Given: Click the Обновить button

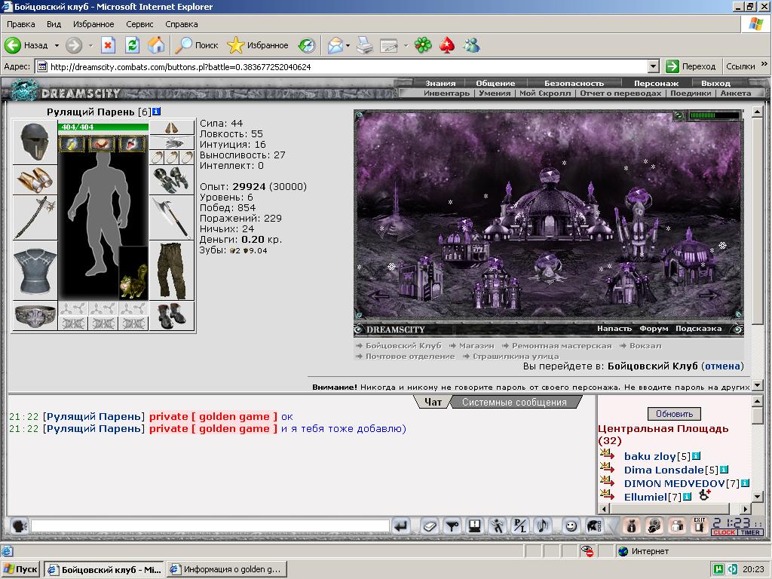Looking at the screenshot, I should 674,414.
